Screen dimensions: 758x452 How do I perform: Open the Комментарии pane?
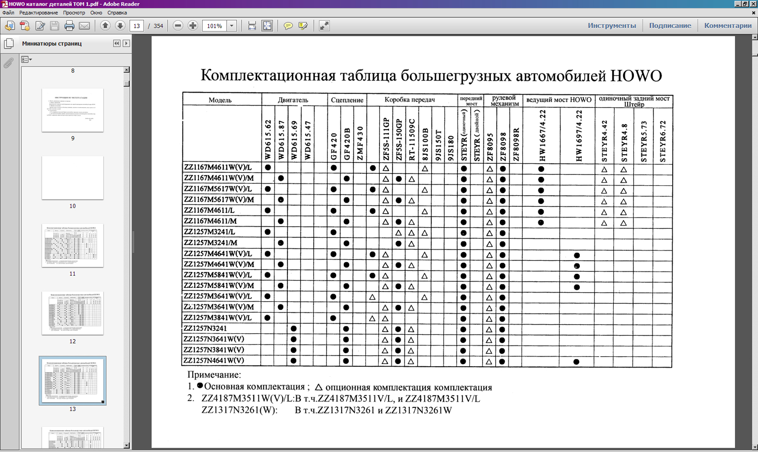pyautogui.click(x=728, y=26)
